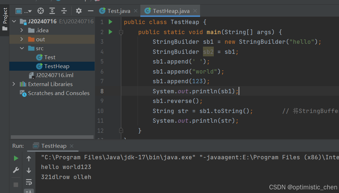Click the TestHeap class icon in the tree
The image size is (339, 193).
[x=39, y=66]
